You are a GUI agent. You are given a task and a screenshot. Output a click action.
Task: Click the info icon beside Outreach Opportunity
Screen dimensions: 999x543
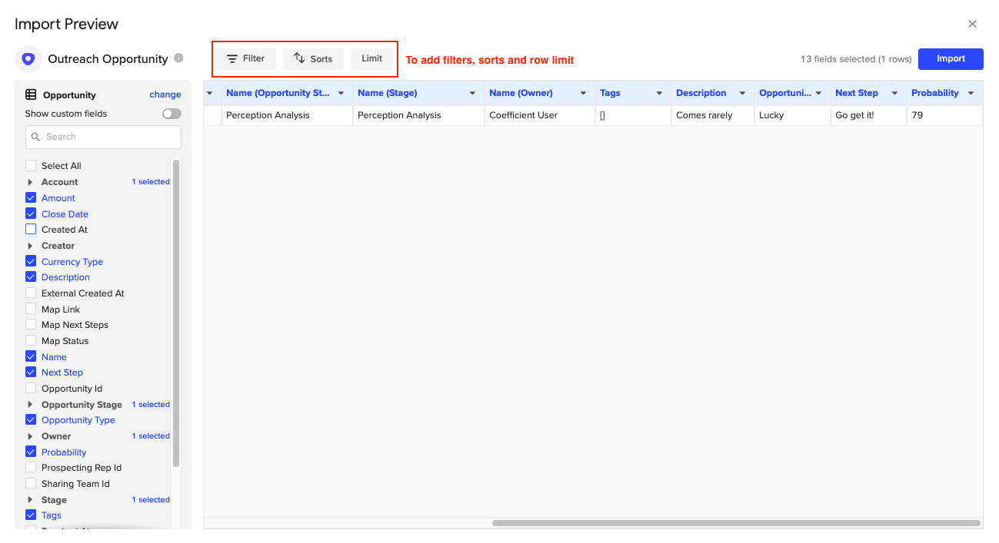coord(178,58)
